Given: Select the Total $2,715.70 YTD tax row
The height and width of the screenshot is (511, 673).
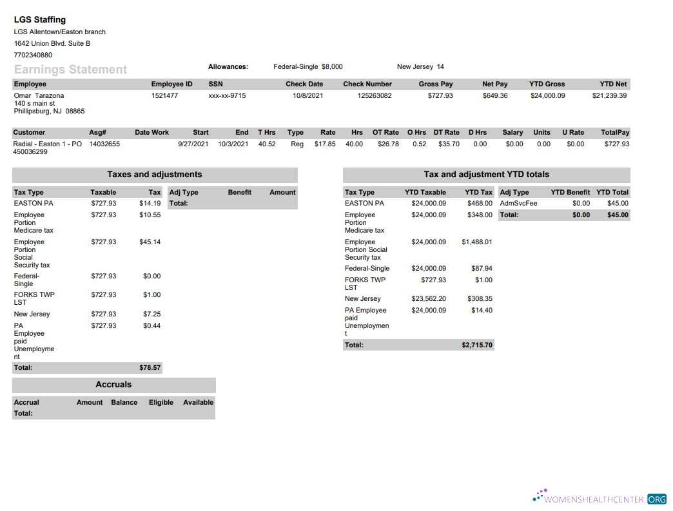Looking at the screenshot, I should click(418, 345).
